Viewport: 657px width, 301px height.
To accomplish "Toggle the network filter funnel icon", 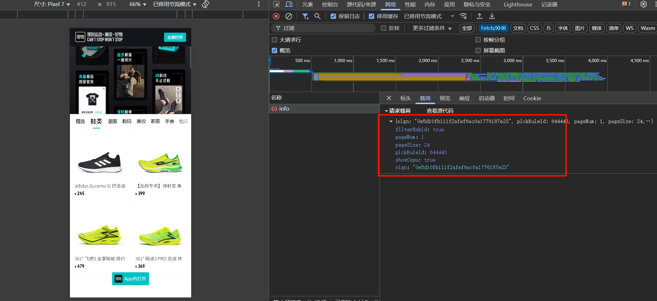I will (x=305, y=16).
